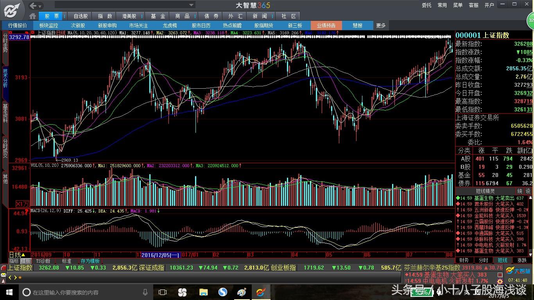Click 存为模板 to save template
534x300 pixels.
pyautogui.click(x=90, y=261)
